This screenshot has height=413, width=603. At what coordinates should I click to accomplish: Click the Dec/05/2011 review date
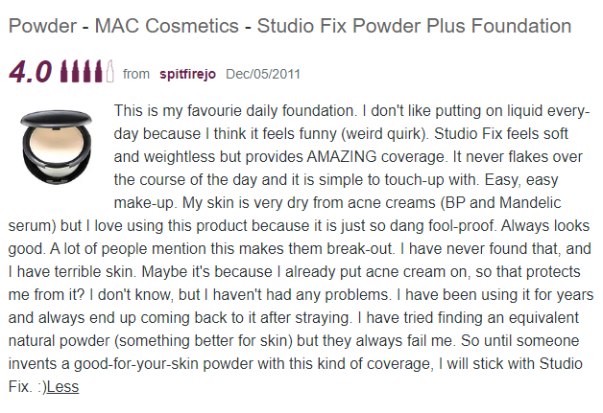point(263,74)
